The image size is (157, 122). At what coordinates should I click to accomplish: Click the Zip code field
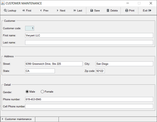(x=100, y=71)
